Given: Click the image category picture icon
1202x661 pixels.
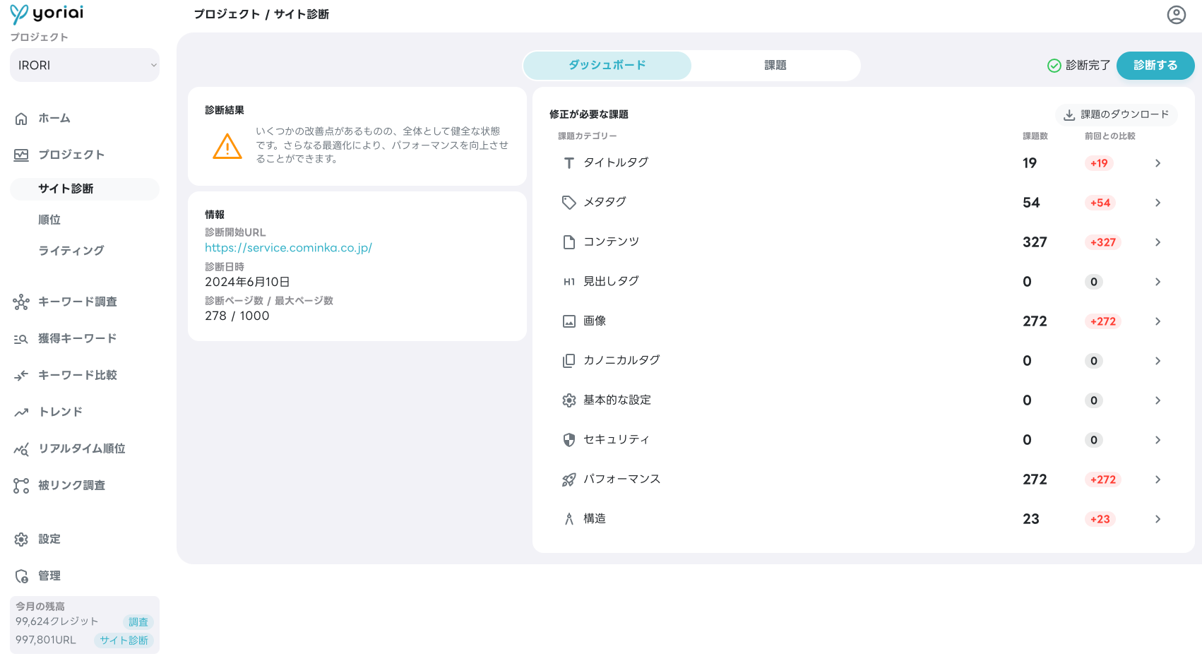Looking at the screenshot, I should (569, 321).
